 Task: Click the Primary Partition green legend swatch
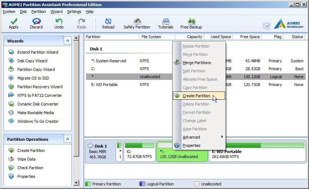click(88, 184)
